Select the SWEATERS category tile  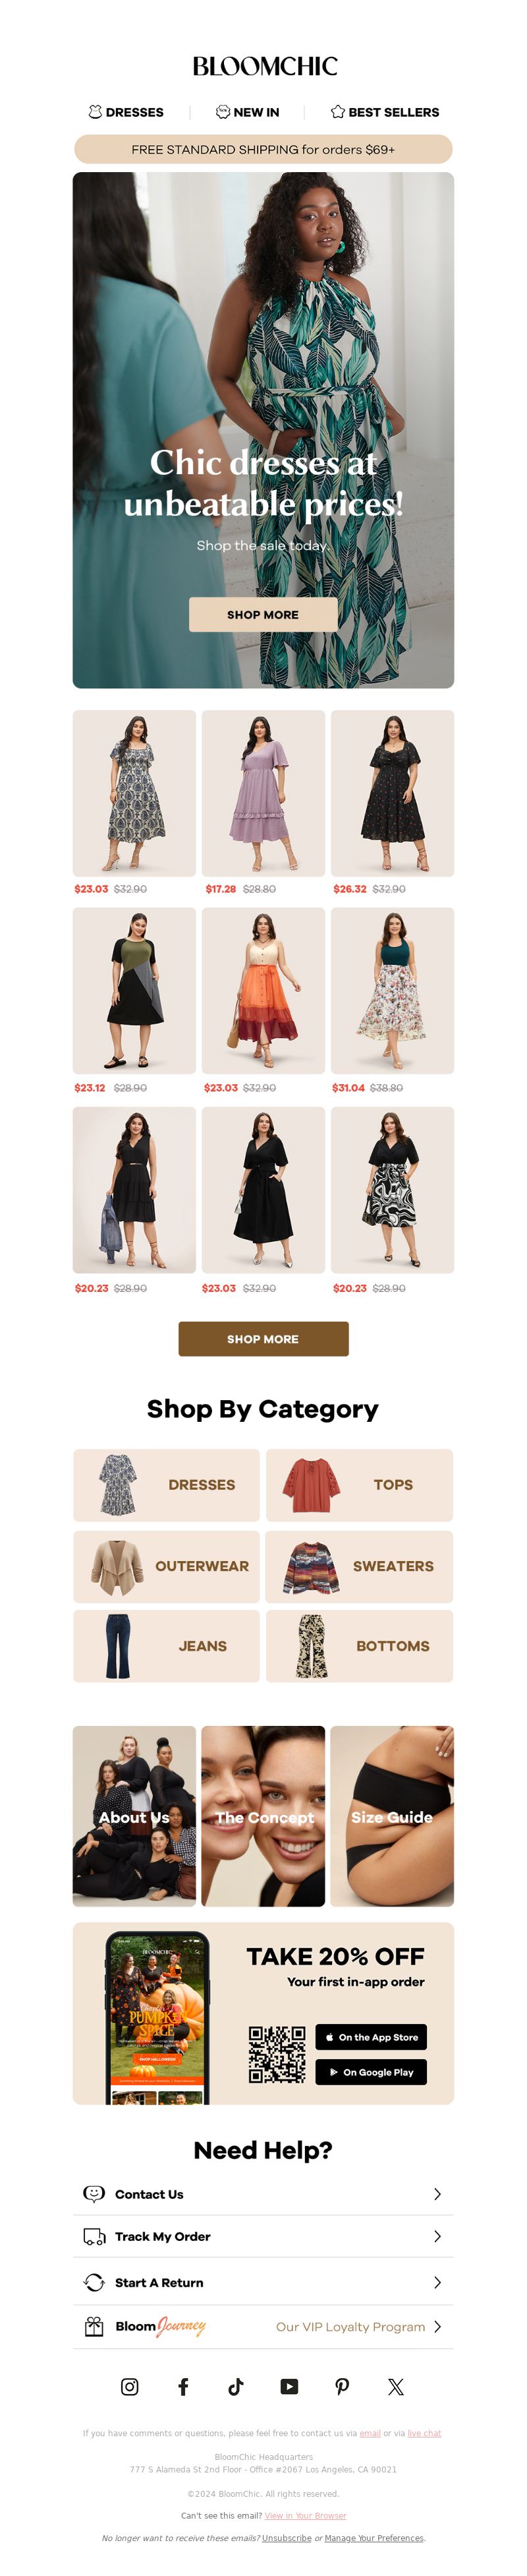tap(359, 1566)
